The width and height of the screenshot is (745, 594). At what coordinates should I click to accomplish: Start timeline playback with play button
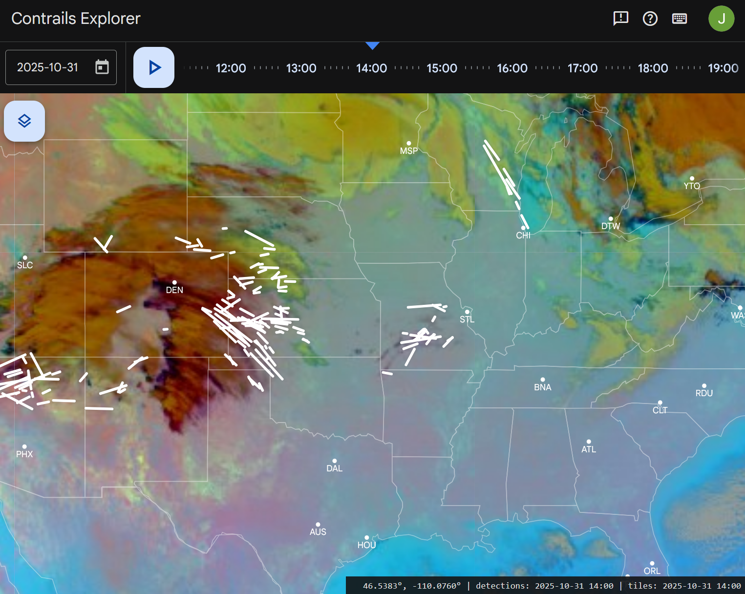(154, 67)
